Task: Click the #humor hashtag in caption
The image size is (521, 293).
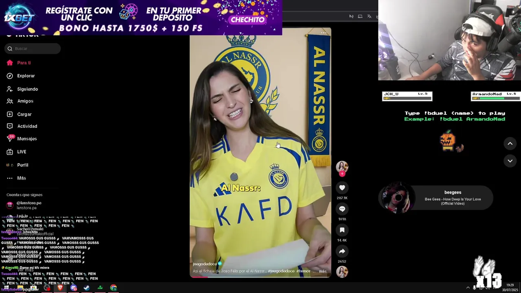Action: (x=303, y=271)
